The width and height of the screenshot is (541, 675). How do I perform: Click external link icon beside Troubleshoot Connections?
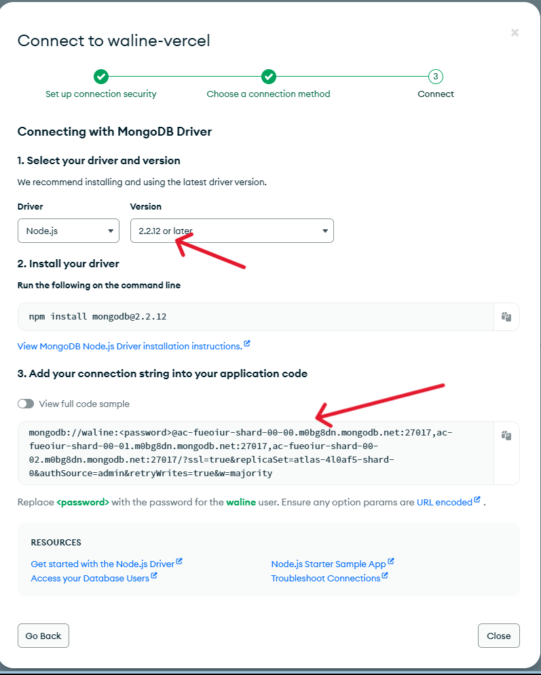click(x=385, y=577)
